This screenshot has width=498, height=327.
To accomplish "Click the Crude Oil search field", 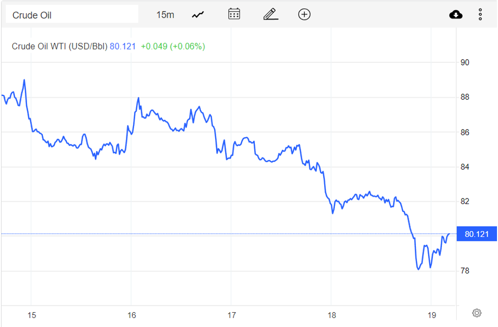I will tap(71, 15).
